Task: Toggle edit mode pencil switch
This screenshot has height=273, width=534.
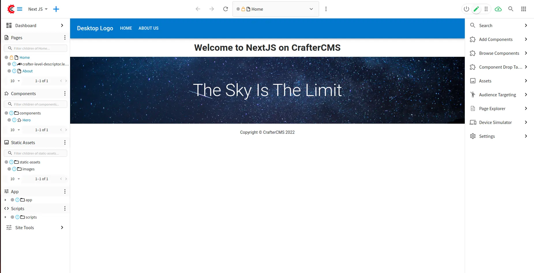Action: point(476,9)
